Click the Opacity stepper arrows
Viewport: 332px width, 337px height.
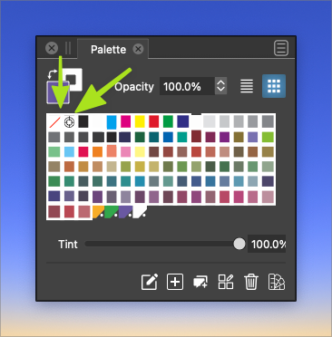[x=221, y=86]
